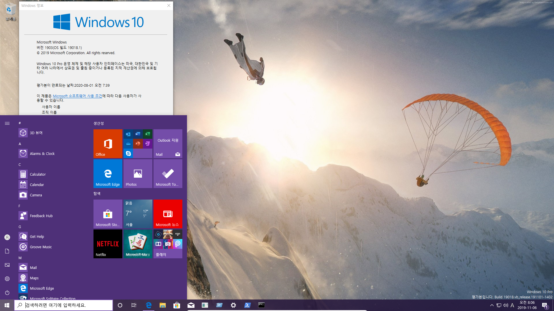Open Pictures from Start sidebar
The image size is (554, 311).
tap(7, 265)
